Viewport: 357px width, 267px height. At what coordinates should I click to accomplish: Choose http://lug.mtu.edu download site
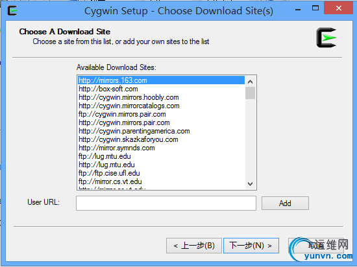(x=161, y=165)
